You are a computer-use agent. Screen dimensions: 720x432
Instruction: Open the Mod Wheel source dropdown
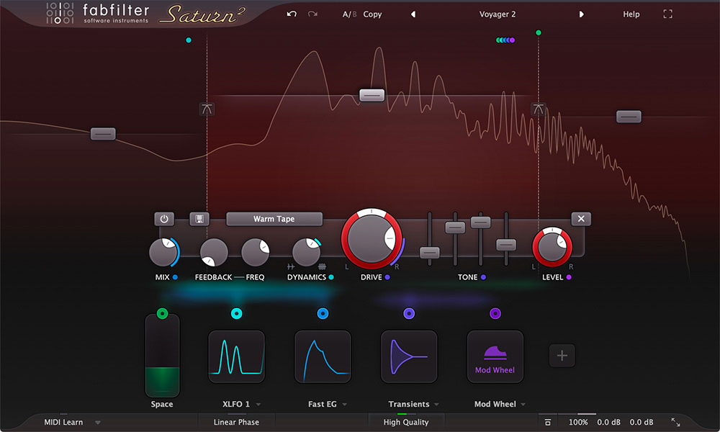click(499, 404)
